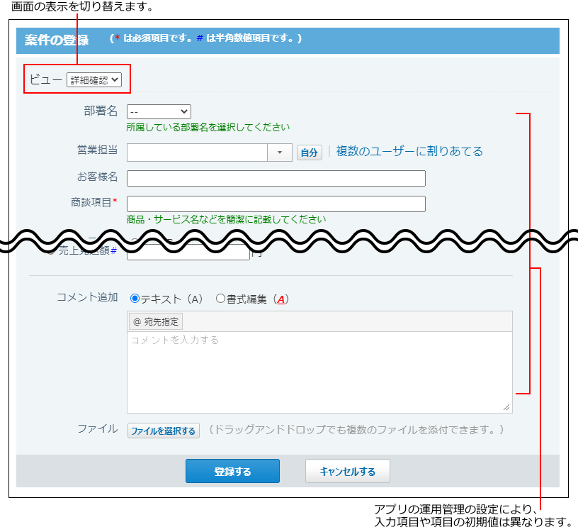This screenshot has width=578, height=532.
Task: Select the 書式編集 radio button
Action: (x=220, y=299)
